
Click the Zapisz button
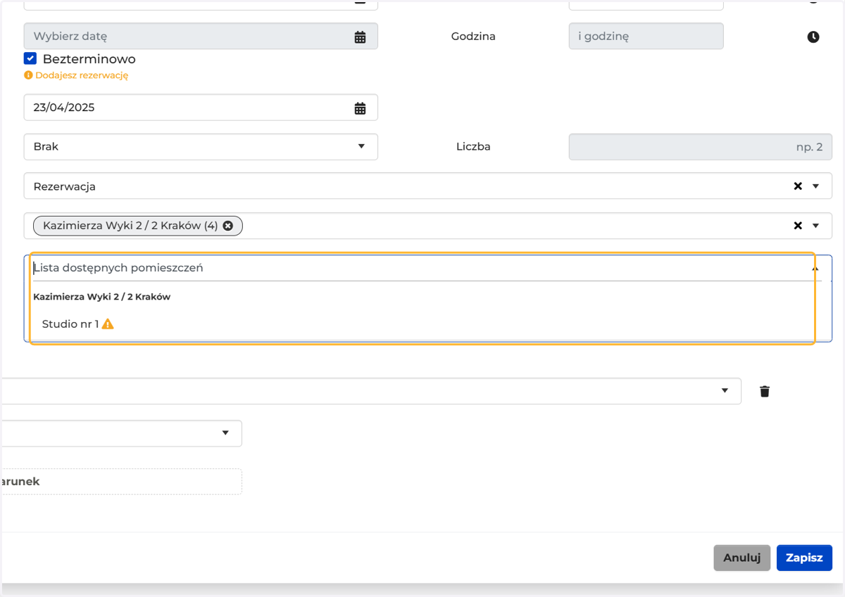[x=804, y=558]
